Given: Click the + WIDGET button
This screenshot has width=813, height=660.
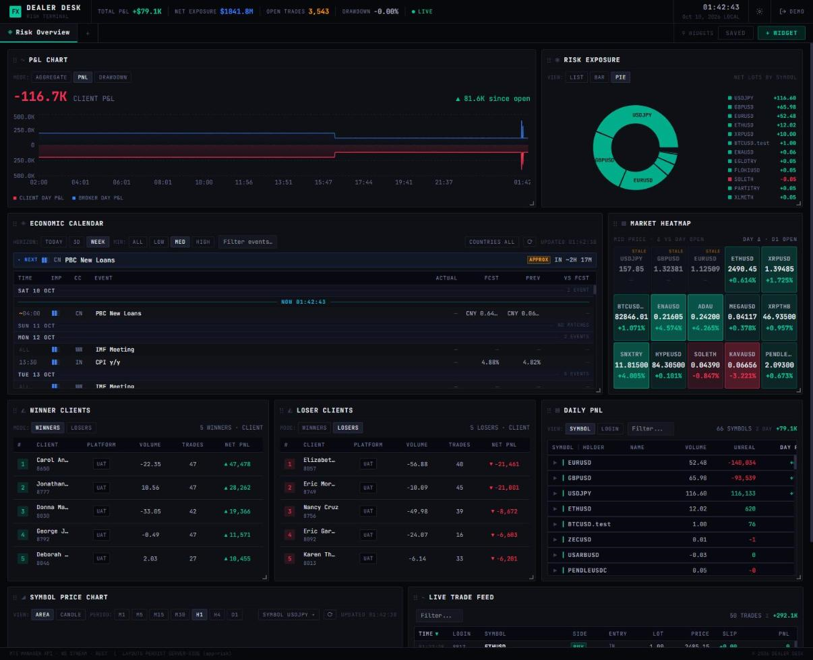Looking at the screenshot, I should click(781, 33).
